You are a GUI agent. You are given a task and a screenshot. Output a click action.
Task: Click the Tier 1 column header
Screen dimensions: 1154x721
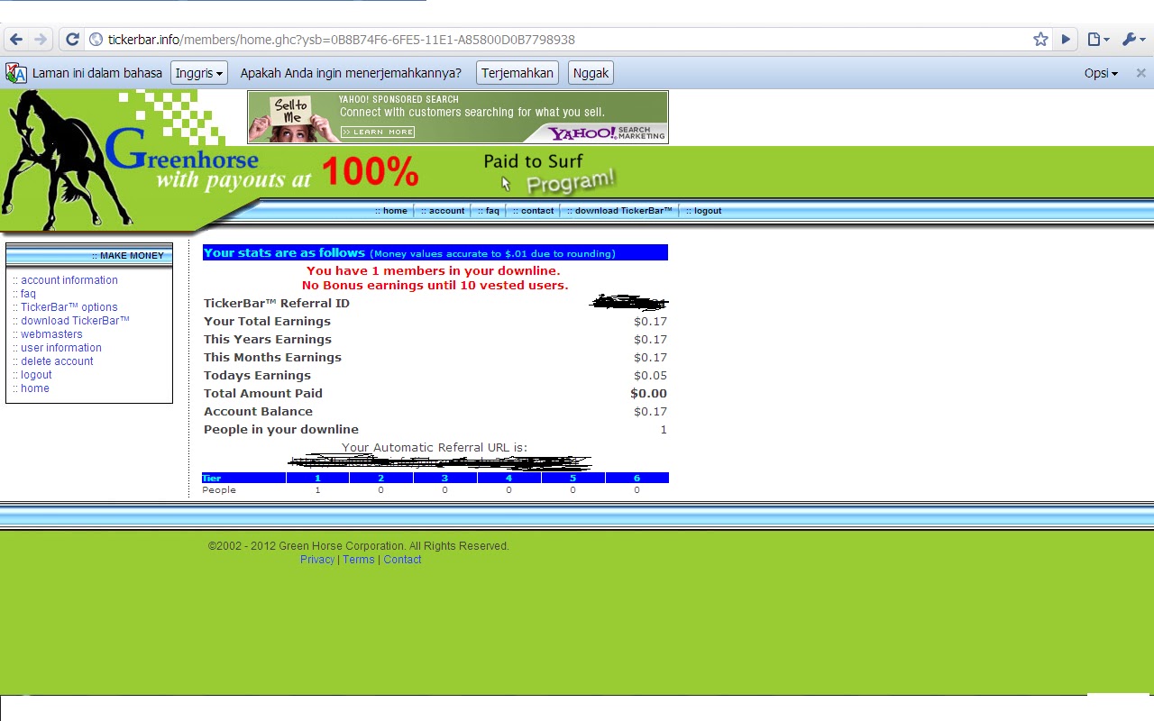point(317,478)
